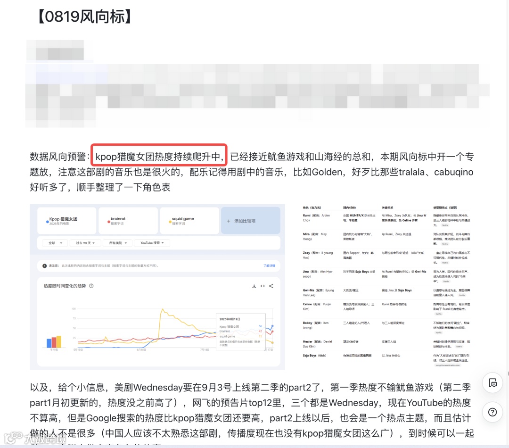Click the yellow dot of squid game
The height and width of the screenshot is (448, 509).
[x=170, y=222]
